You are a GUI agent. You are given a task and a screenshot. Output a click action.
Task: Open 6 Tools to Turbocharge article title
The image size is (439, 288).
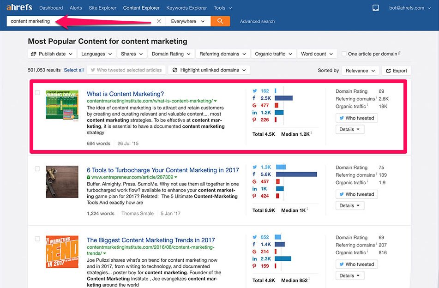coord(163,170)
